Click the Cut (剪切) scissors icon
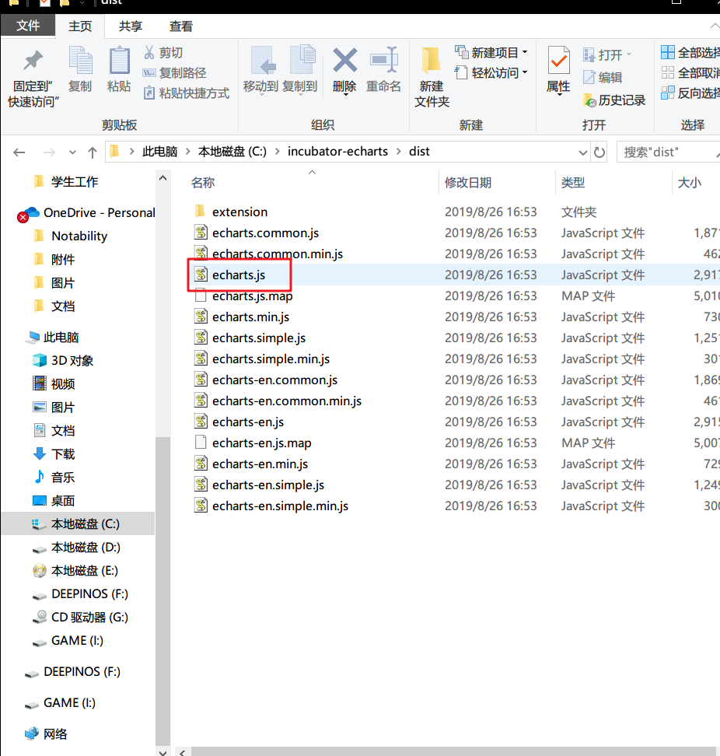720x756 pixels. click(149, 52)
